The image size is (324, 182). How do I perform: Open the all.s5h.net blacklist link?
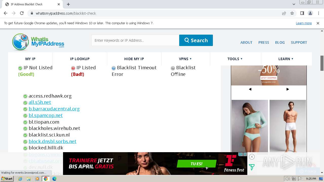click(40, 102)
